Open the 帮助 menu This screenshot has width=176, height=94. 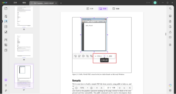point(24,3)
